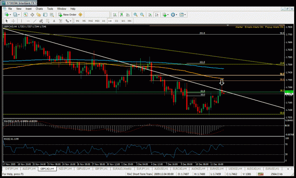Toggle the Data Window icon

point(32,15)
